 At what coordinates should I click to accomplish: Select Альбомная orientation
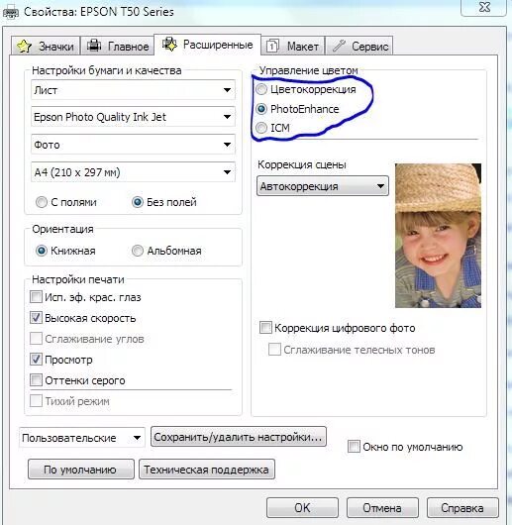click(x=138, y=251)
